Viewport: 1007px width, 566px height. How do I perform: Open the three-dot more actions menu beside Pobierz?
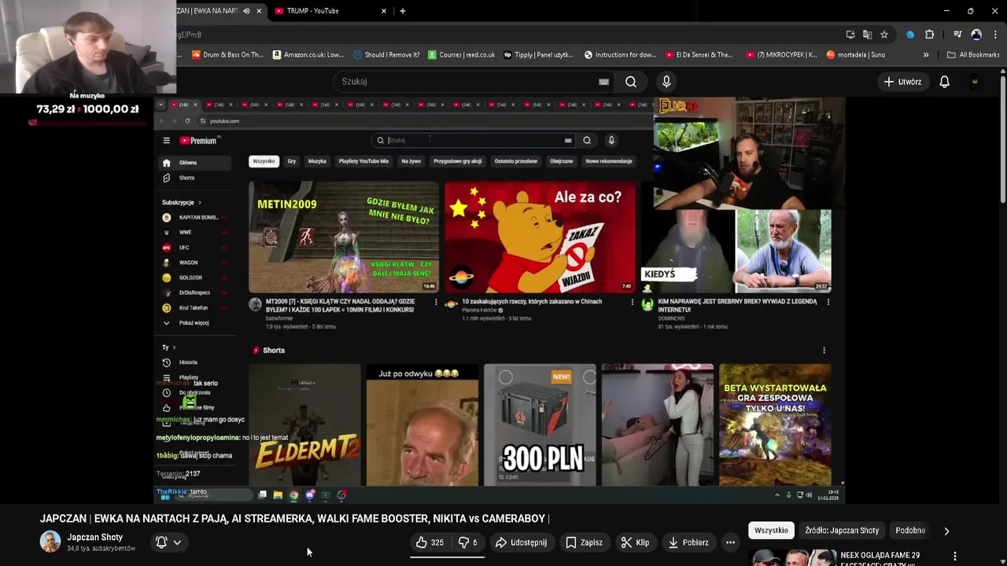730,542
